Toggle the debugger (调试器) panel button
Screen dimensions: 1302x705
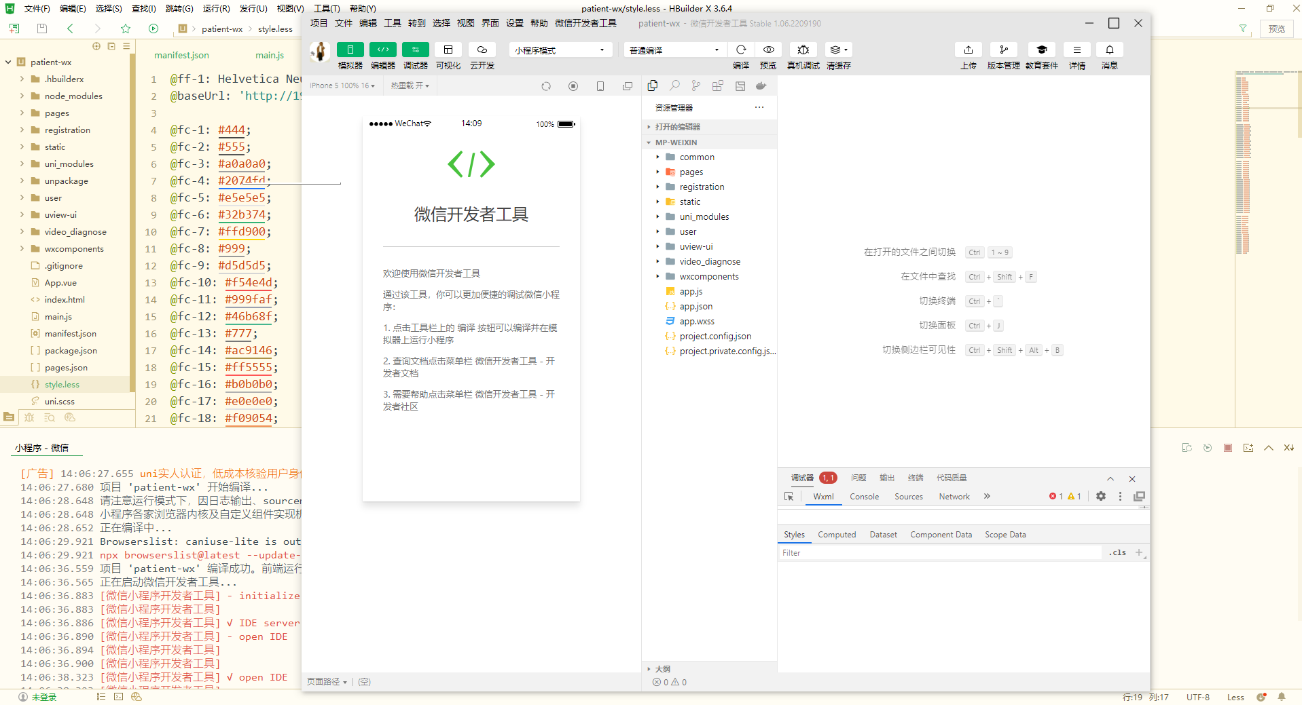(x=415, y=50)
